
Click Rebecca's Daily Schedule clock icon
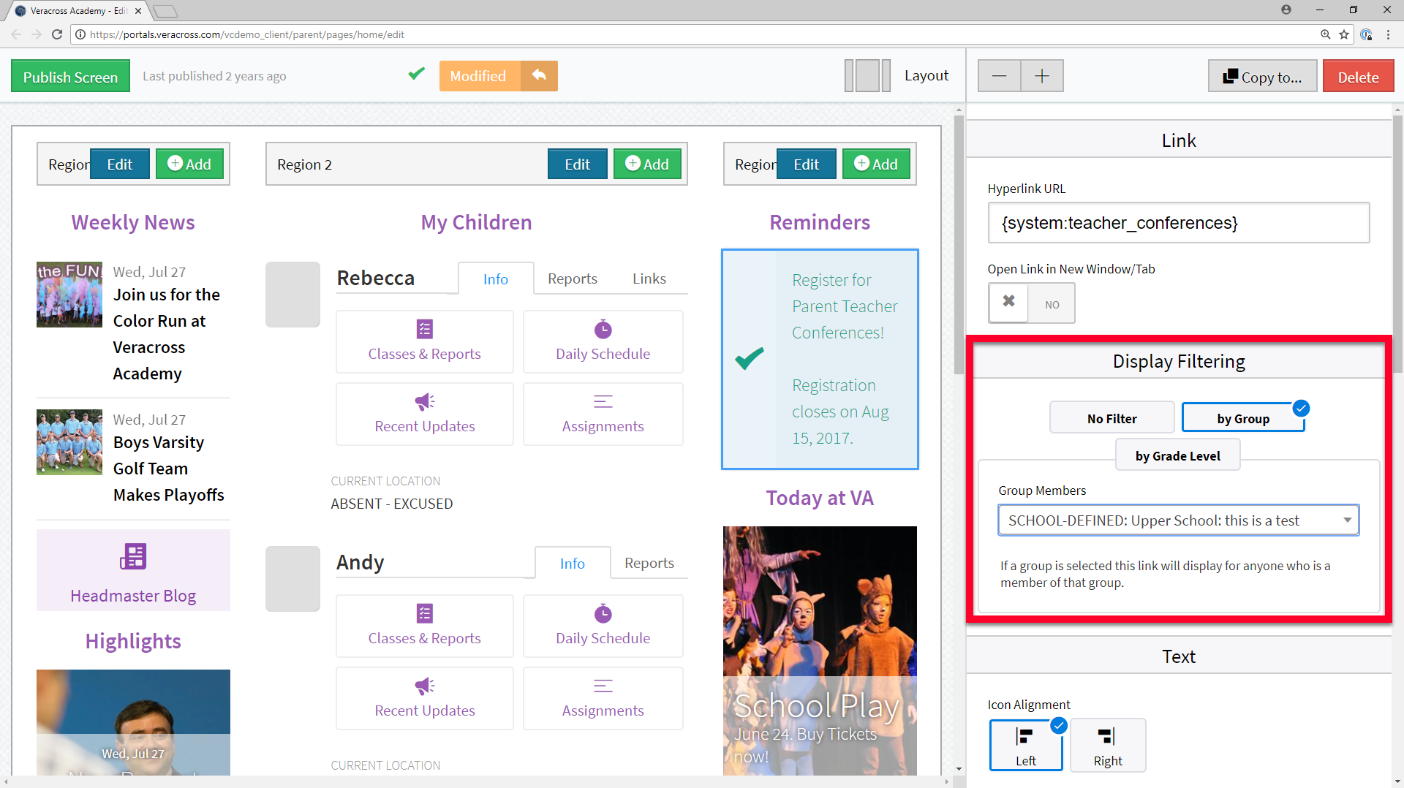coord(603,330)
